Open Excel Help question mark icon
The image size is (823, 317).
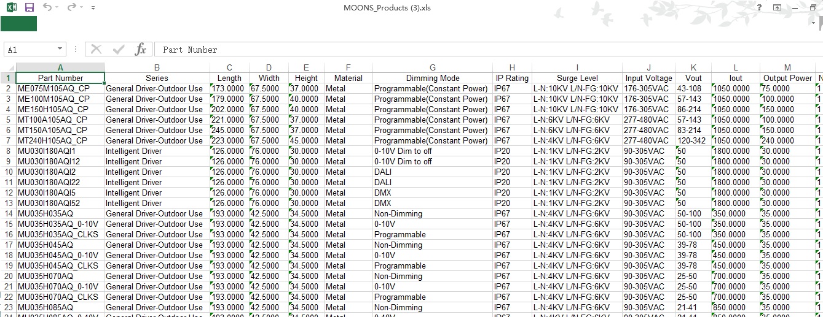760,7
